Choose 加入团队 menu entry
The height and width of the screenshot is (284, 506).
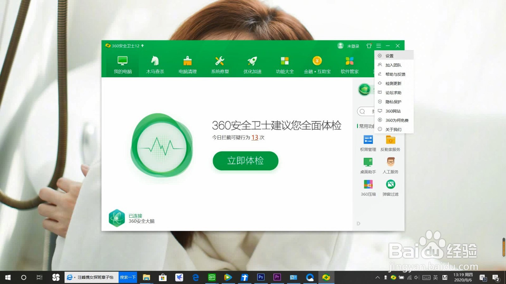(x=394, y=65)
